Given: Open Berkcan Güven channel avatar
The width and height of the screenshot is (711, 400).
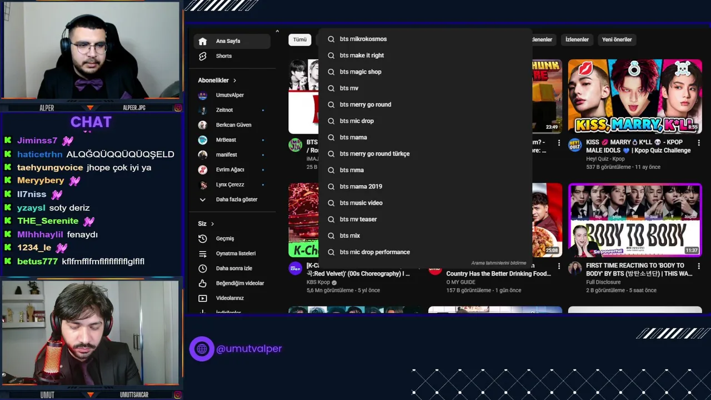Looking at the screenshot, I should 203,125.
